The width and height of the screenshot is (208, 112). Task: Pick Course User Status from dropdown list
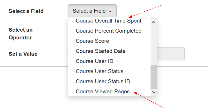point(99,71)
